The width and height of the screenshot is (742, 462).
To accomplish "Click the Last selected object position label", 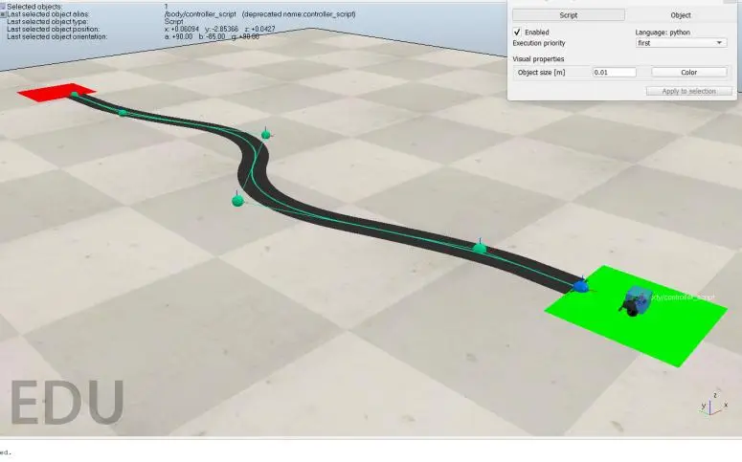I will 53,30.
